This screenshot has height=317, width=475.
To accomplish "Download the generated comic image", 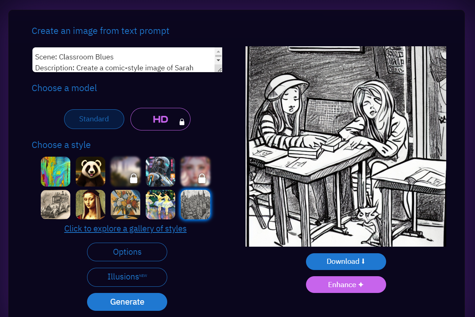I will [346, 262].
